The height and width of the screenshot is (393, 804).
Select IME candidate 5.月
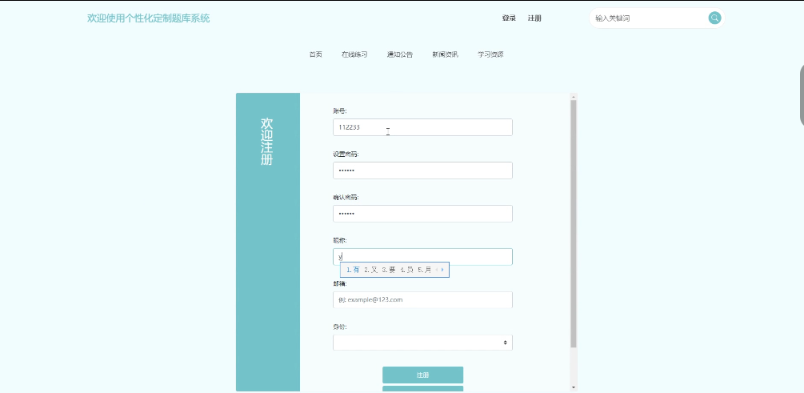[425, 270]
